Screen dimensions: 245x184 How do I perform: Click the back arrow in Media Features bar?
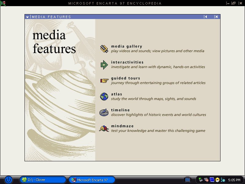click(x=206, y=17)
